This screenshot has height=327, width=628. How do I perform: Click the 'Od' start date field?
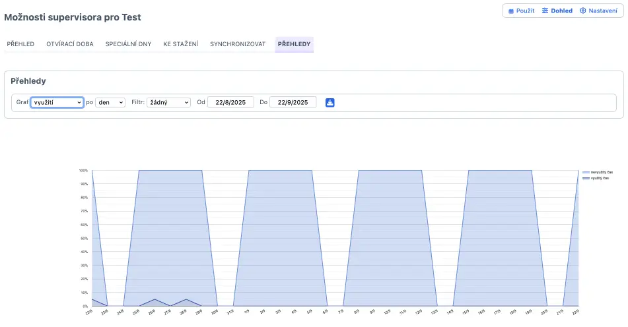pyautogui.click(x=230, y=103)
